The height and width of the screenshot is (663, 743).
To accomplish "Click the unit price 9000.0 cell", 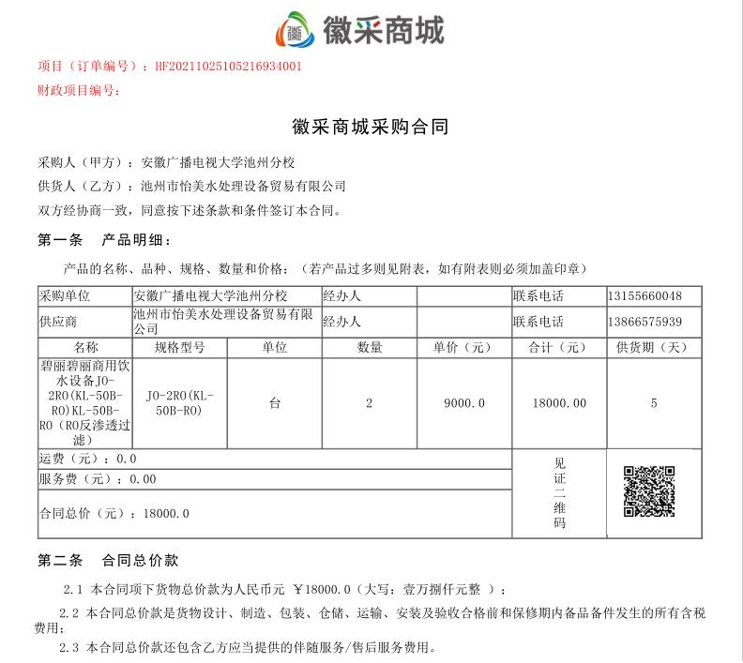I will pyautogui.click(x=463, y=403).
